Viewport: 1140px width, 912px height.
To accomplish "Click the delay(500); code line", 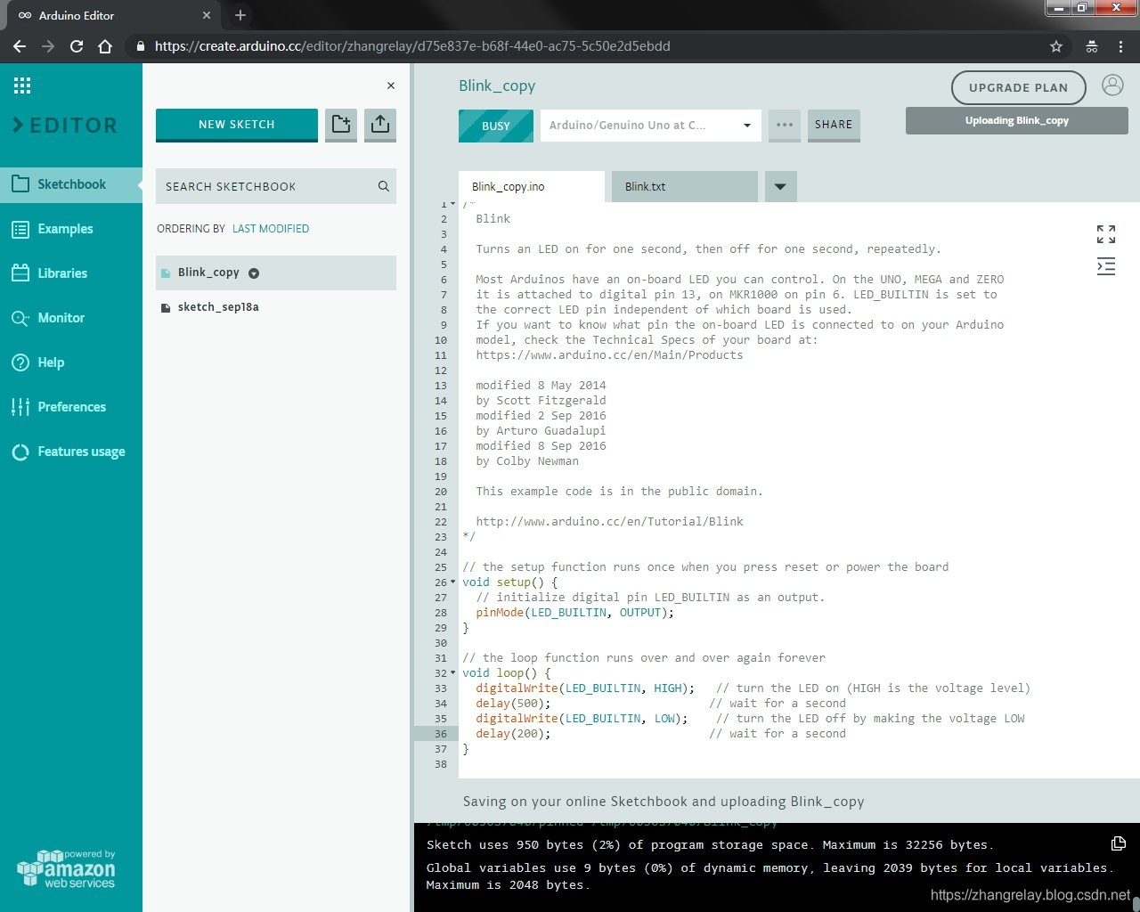I will (x=513, y=704).
